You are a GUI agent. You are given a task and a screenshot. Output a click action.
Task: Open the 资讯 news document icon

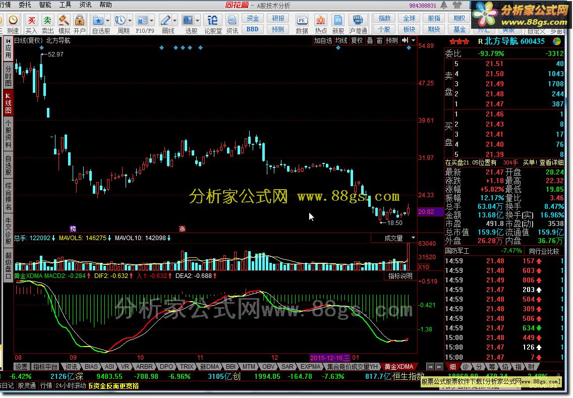tap(232, 20)
